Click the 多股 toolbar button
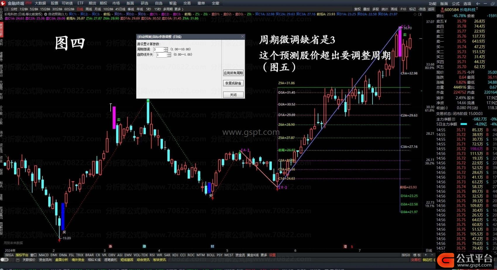This screenshot has height=270, width=497. [x=376, y=9]
